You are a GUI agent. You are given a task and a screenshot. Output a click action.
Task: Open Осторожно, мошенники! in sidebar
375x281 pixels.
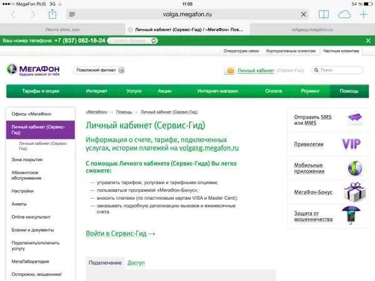[37, 274]
